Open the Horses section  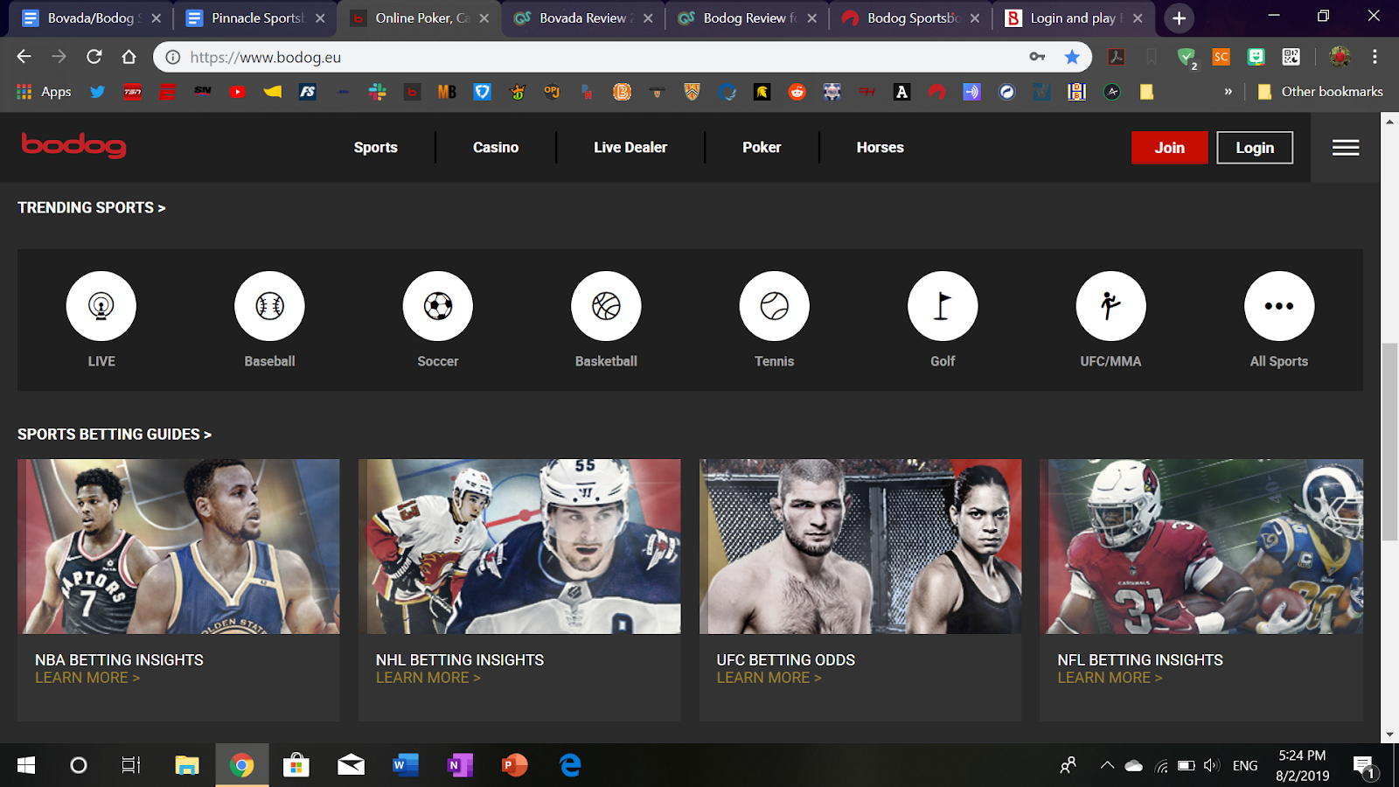coord(880,148)
